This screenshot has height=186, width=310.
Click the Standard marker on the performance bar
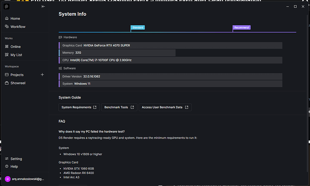click(137, 27)
